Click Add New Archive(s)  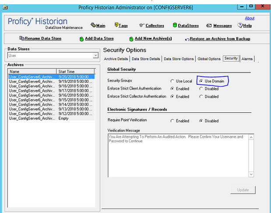(153, 38)
